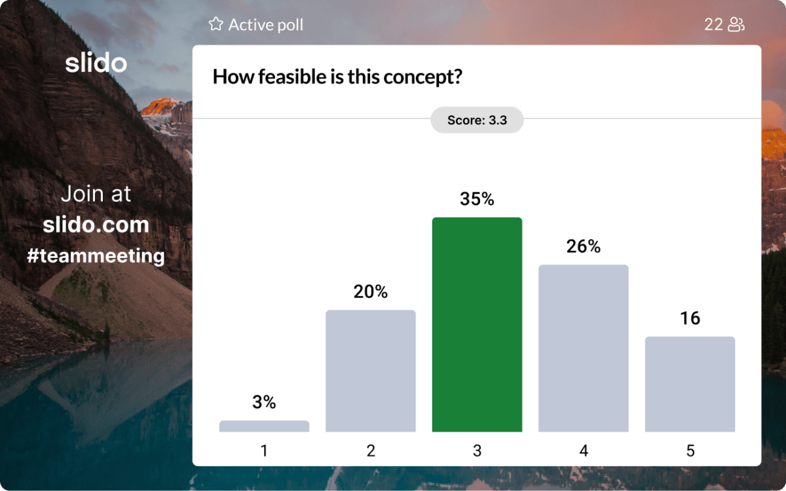
Task: Click the star icon beside Active poll
Action: pyautogui.click(x=215, y=25)
